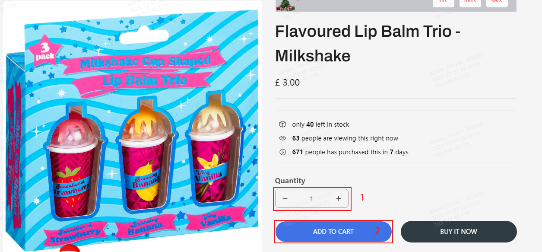Increase quantity with the plus button
542x252 pixels.
(339, 198)
